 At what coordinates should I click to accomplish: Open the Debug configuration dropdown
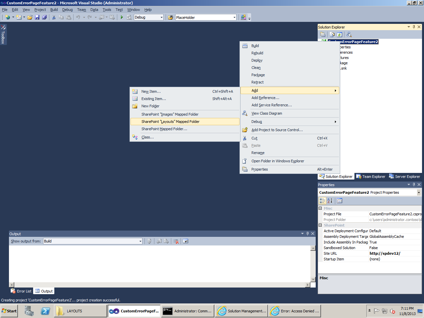point(161,17)
